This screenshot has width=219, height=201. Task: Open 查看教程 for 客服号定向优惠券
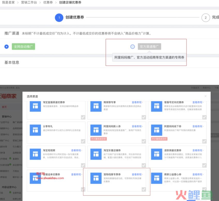[x=198, y=102]
